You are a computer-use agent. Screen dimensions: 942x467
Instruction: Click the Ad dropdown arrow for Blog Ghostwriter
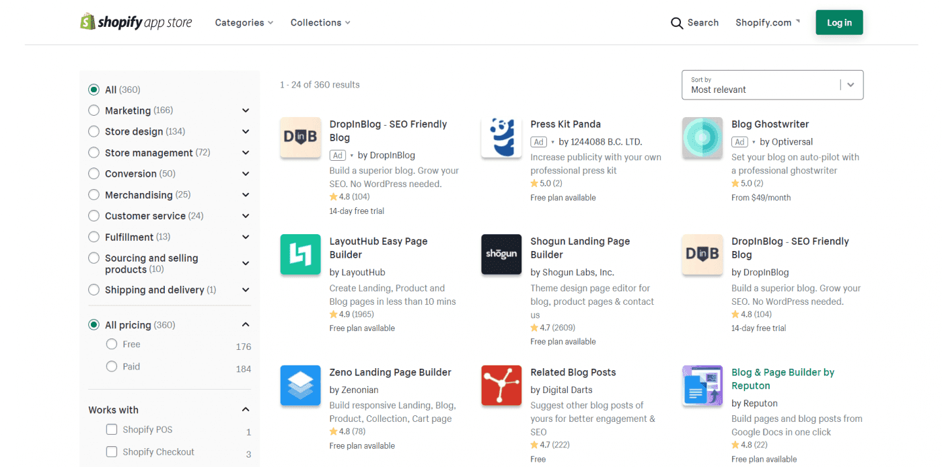[x=754, y=142]
